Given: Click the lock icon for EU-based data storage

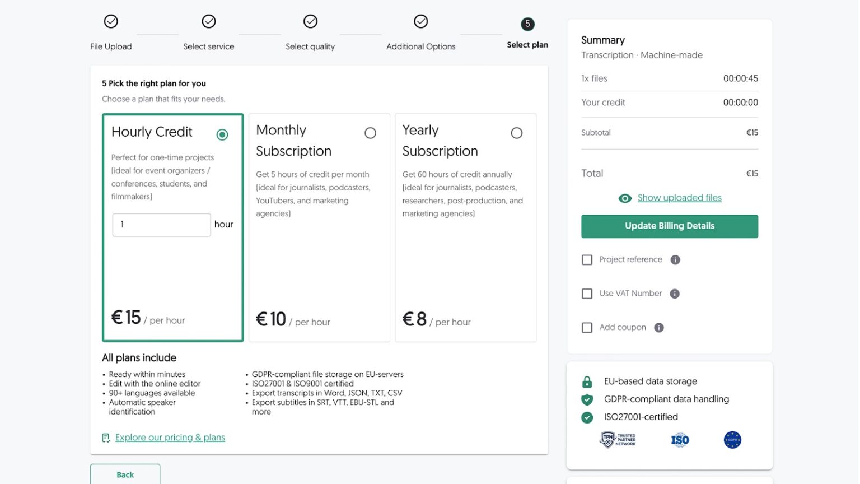Looking at the screenshot, I should (587, 381).
